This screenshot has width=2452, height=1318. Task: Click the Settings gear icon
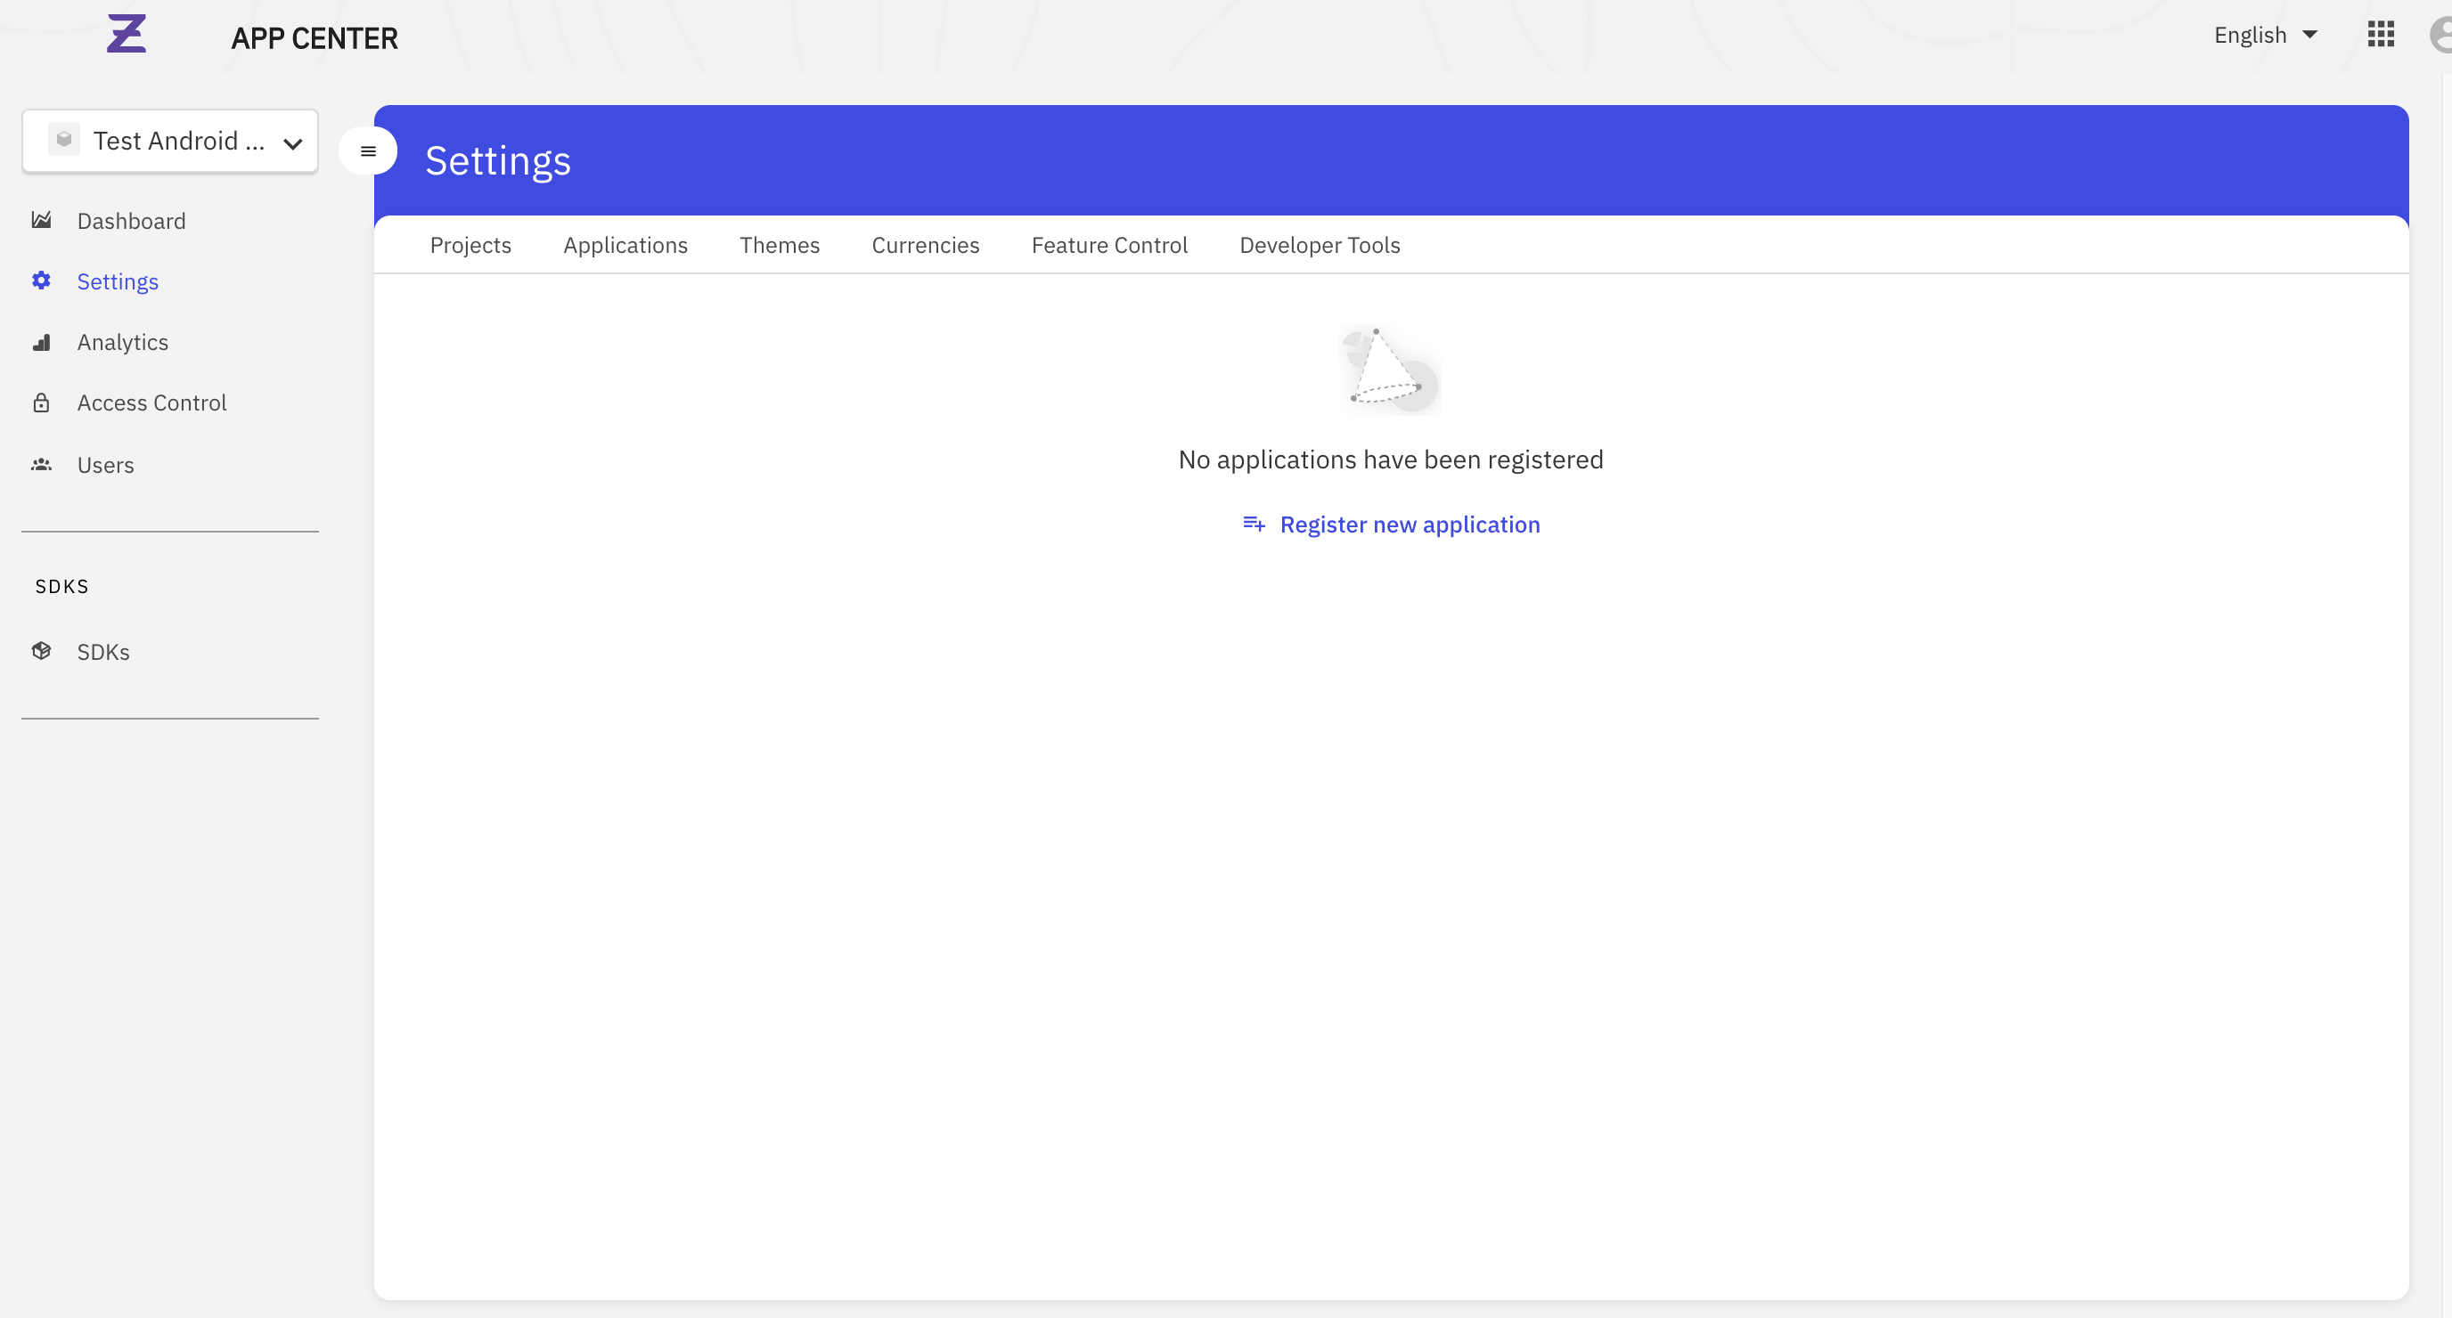click(x=42, y=281)
